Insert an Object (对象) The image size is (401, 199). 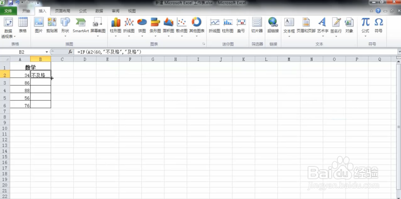[349, 26]
